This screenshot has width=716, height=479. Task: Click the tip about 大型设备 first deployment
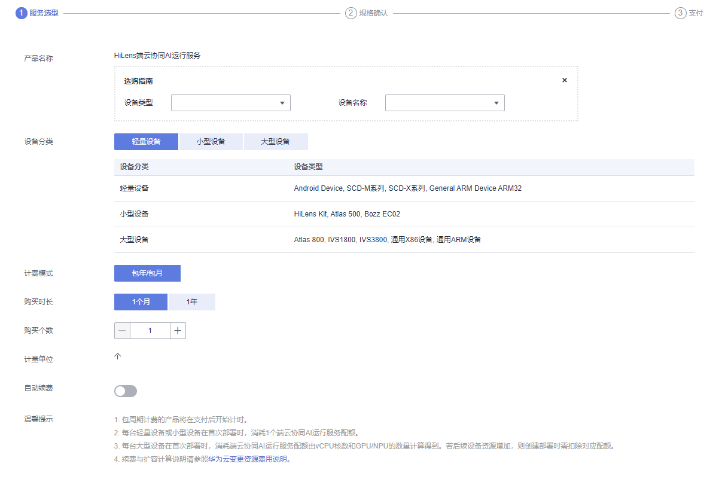[x=365, y=446]
